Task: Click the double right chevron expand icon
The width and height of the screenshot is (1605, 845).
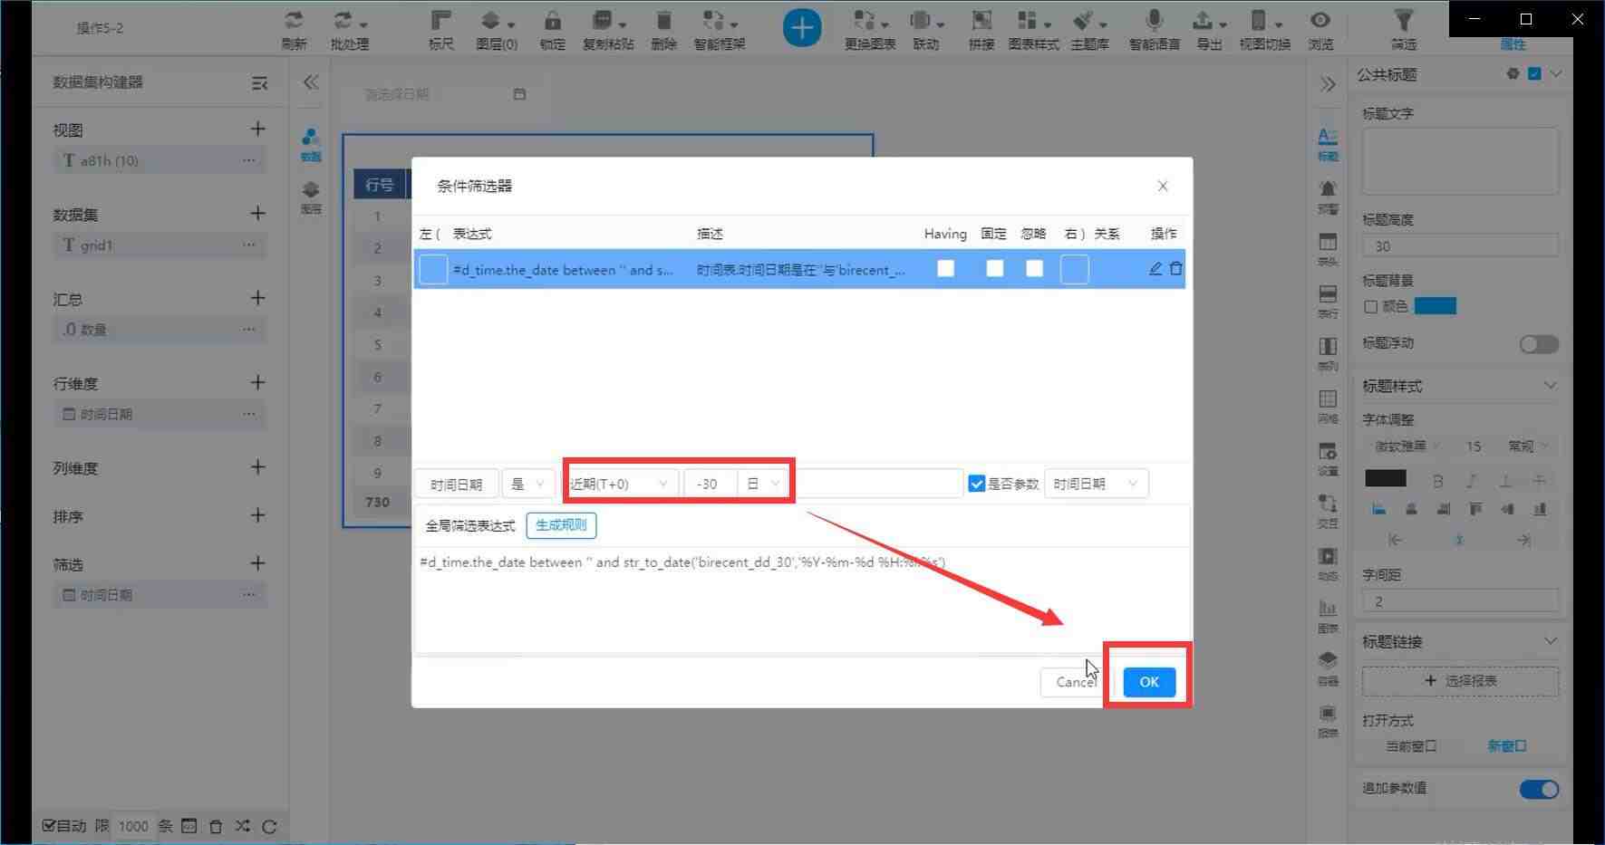Action: pyautogui.click(x=1328, y=84)
